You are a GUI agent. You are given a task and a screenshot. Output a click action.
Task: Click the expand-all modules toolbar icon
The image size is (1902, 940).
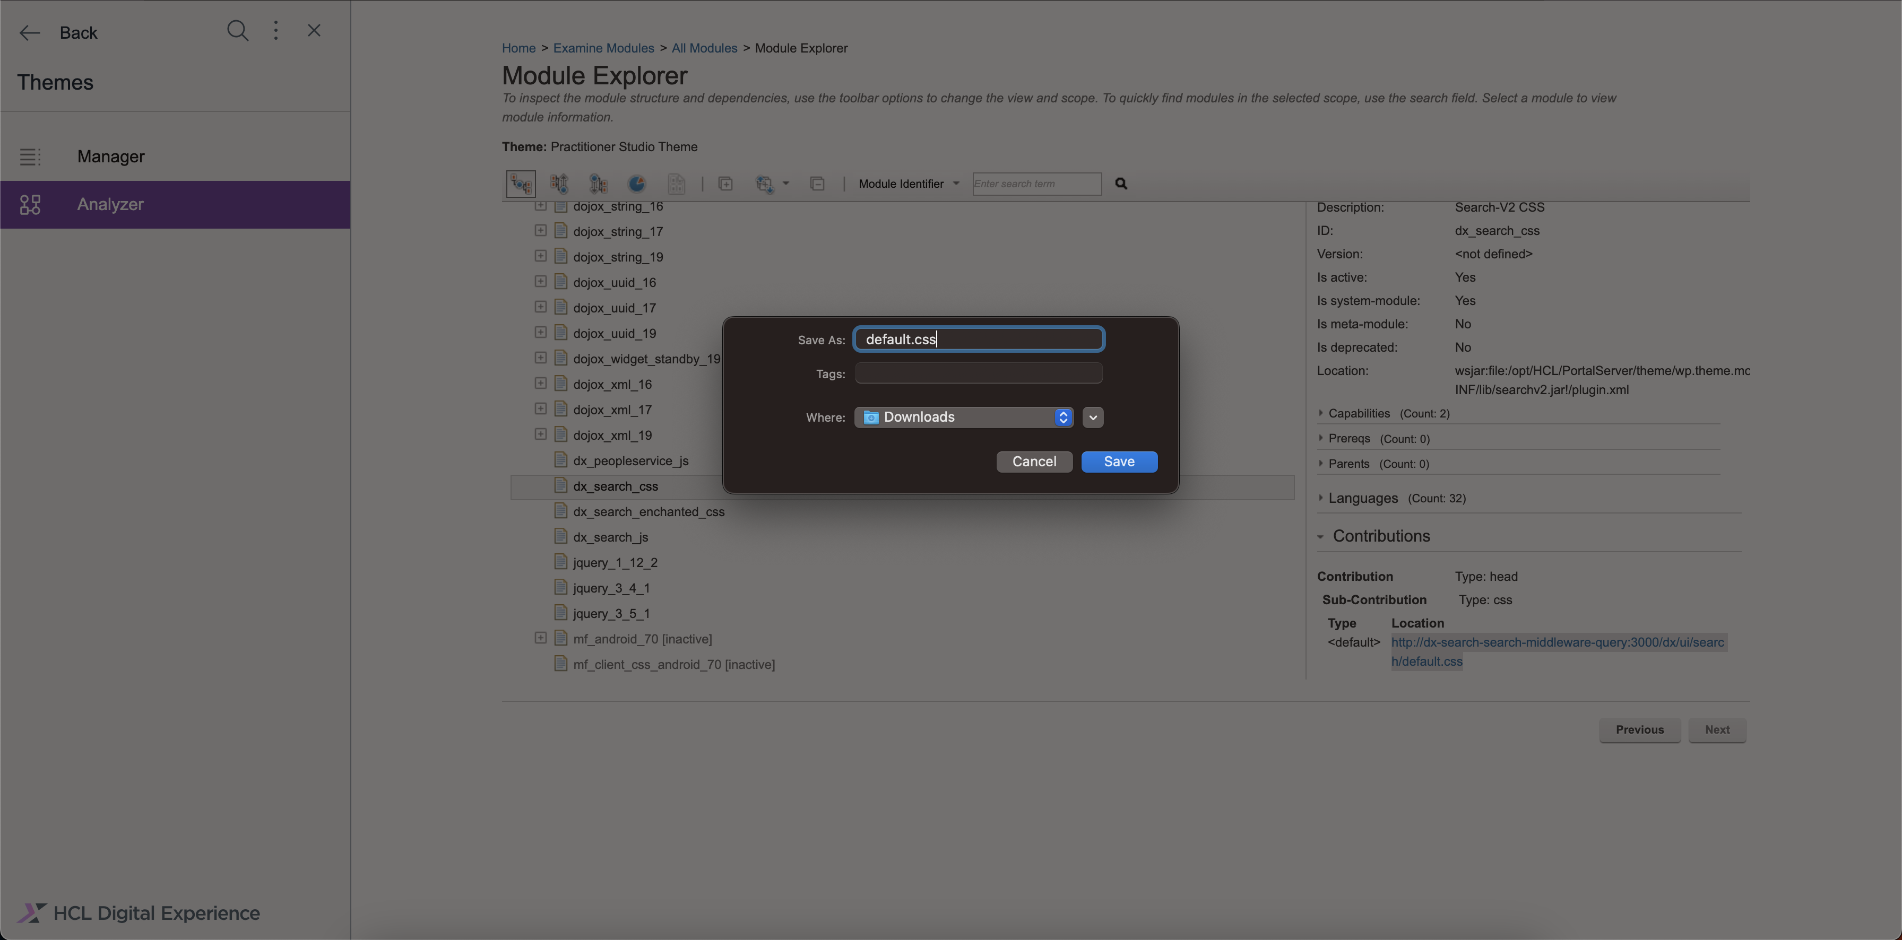click(x=726, y=184)
